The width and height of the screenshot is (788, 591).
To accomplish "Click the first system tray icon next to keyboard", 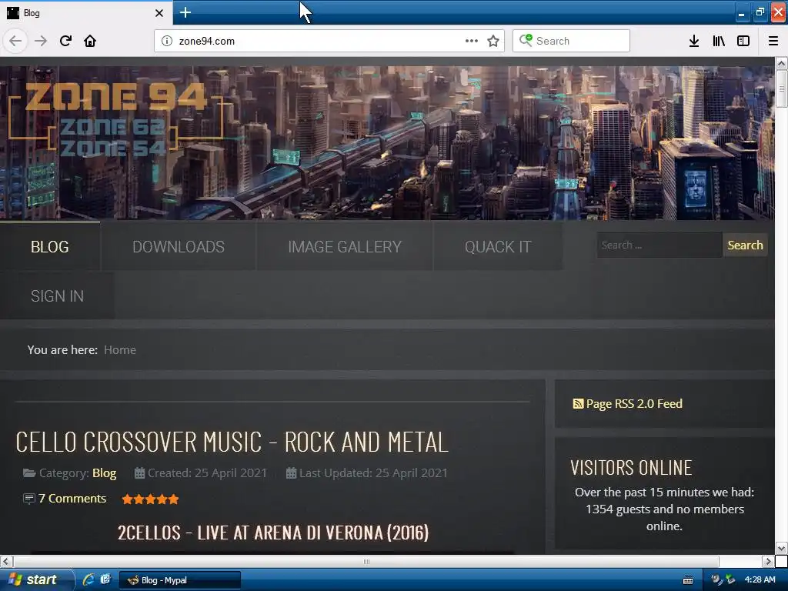I will (716, 579).
